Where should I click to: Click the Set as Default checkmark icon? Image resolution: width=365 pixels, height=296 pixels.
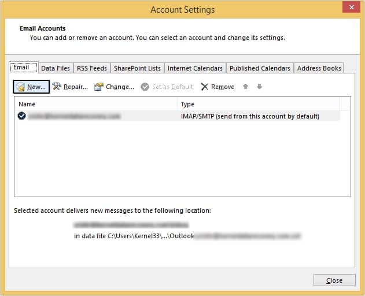[x=145, y=87]
